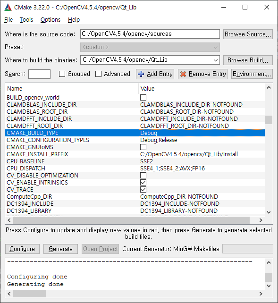
Task: Click the ComputeCpp_DIR-NOTFOUND value
Action: (179, 197)
